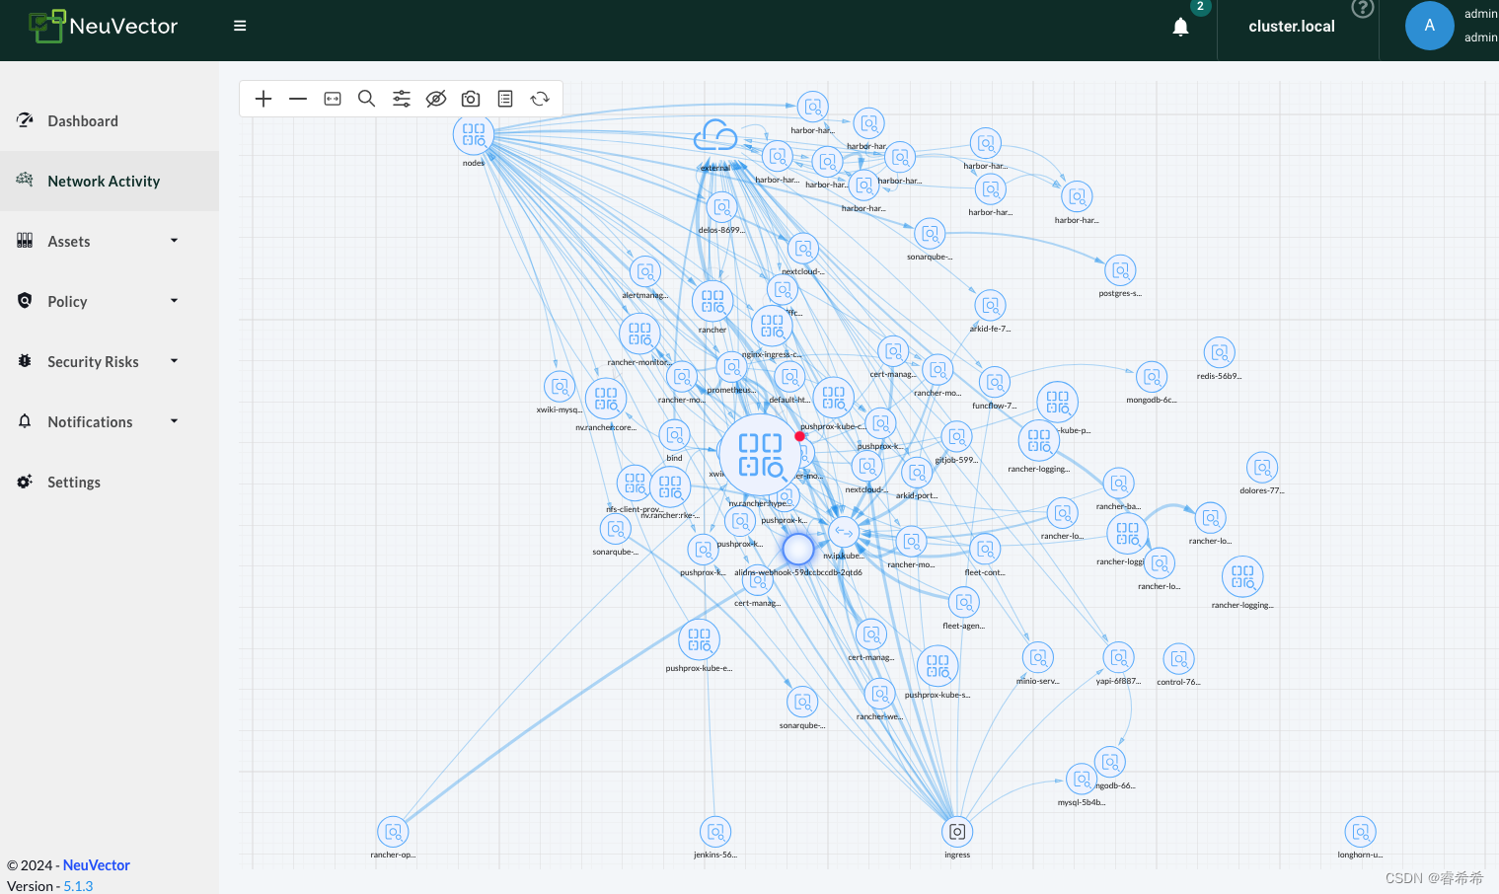
Task: Select the rancher-op... node
Action: coord(393,832)
